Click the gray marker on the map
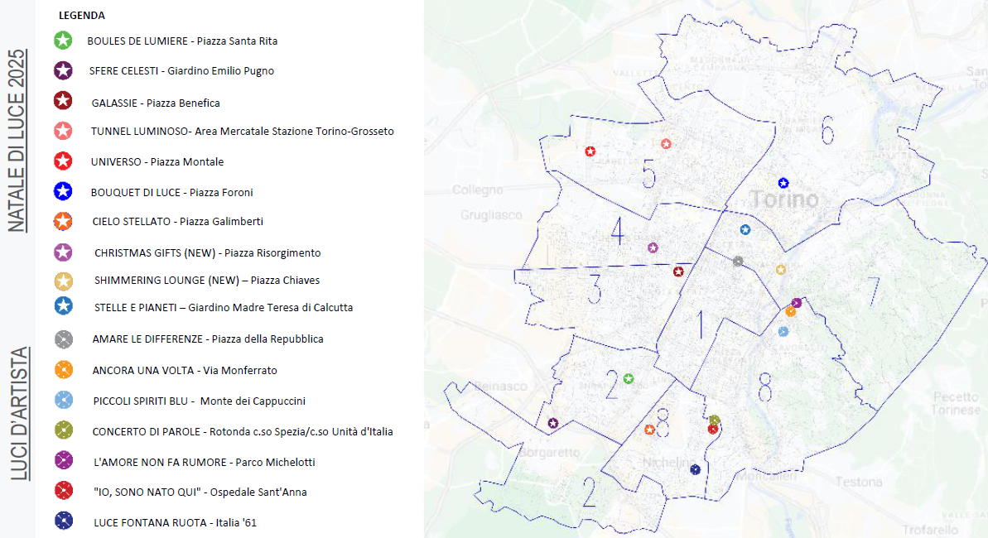 click(x=738, y=262)
